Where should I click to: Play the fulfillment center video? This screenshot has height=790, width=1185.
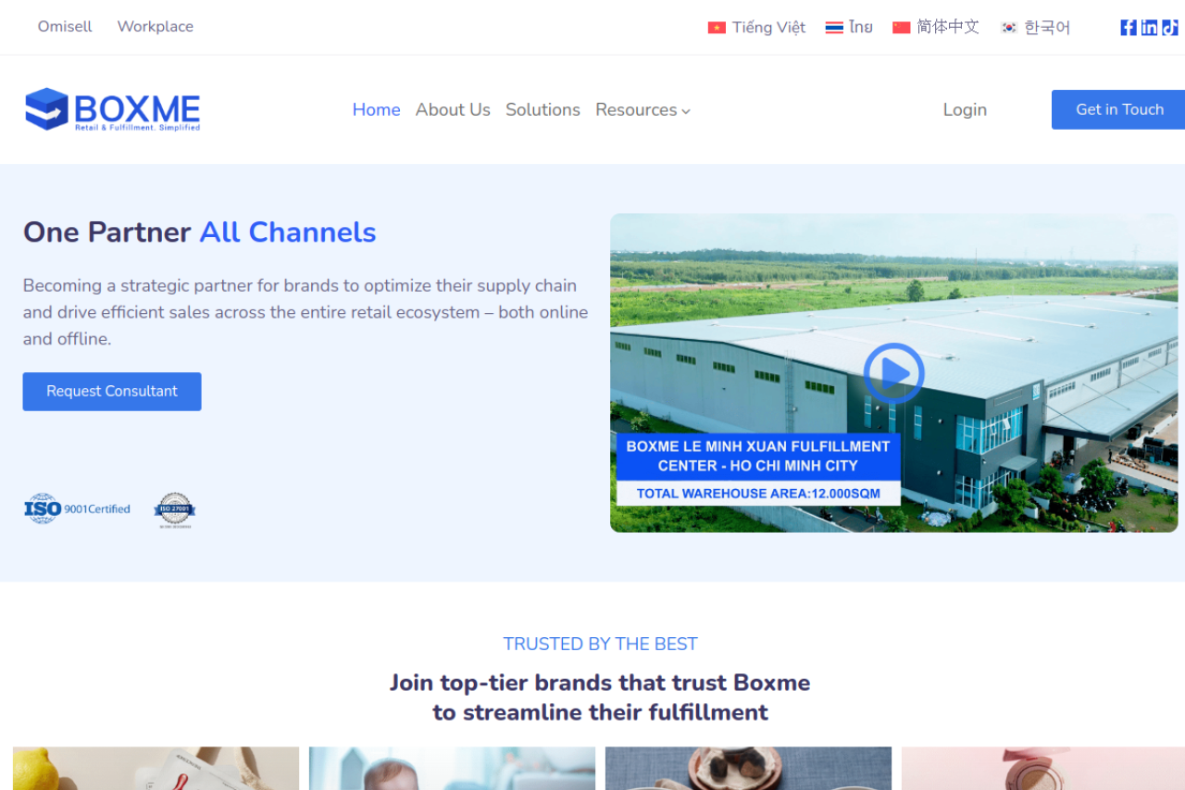click(x=893, y=373)
